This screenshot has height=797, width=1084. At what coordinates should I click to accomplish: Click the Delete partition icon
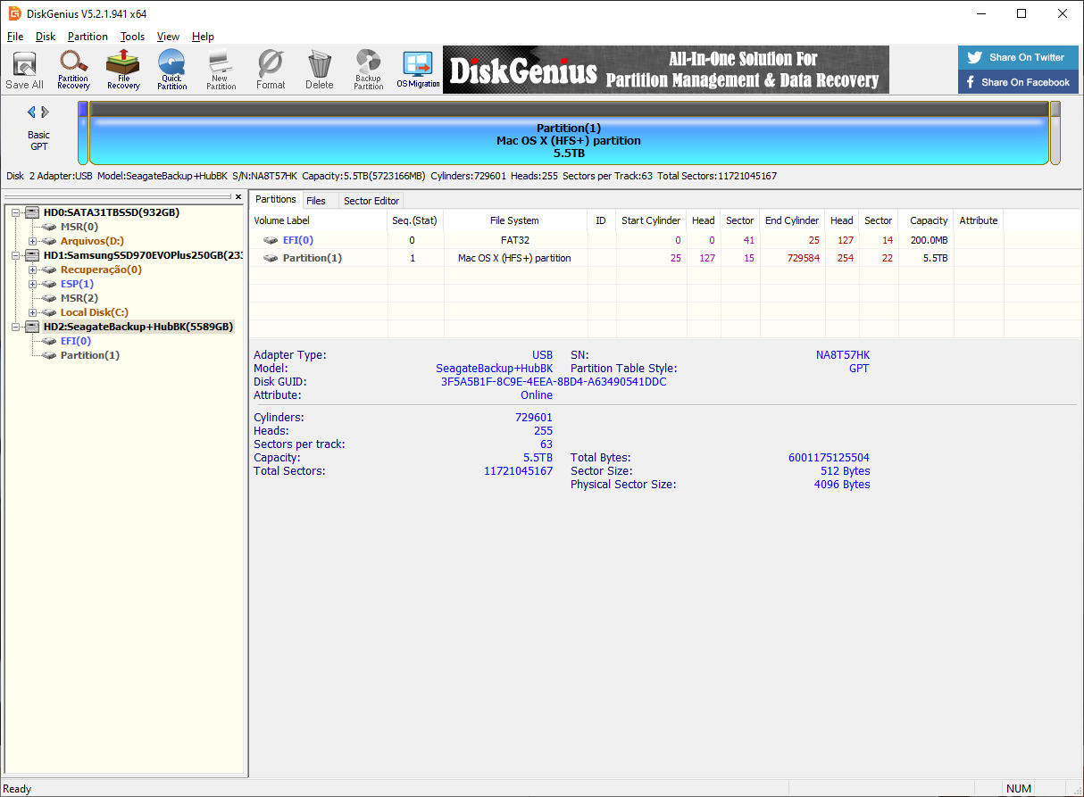[x=319, y=71]
